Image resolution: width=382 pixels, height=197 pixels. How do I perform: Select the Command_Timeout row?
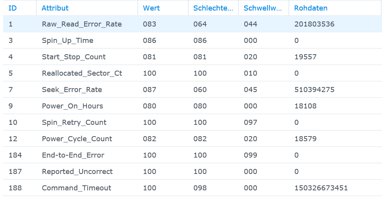[193, 188]
